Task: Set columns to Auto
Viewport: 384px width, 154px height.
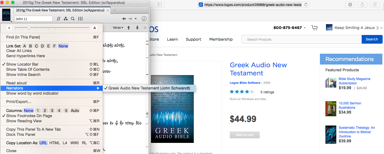Action: (75, 111)
